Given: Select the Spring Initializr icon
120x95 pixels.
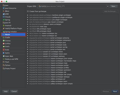Looking at the screenshot, I should pos(4,32).
